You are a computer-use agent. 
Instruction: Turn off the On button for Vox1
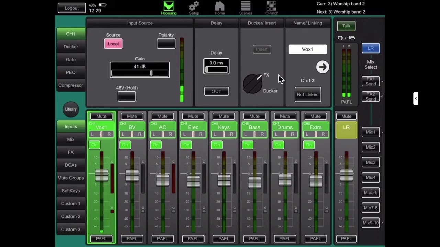pos(95,145)
